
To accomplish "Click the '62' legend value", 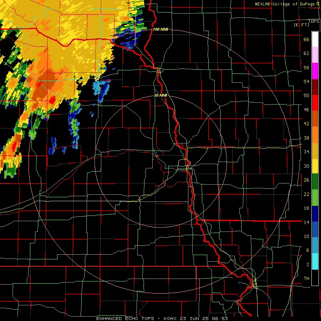I will [x=306, y=53].
